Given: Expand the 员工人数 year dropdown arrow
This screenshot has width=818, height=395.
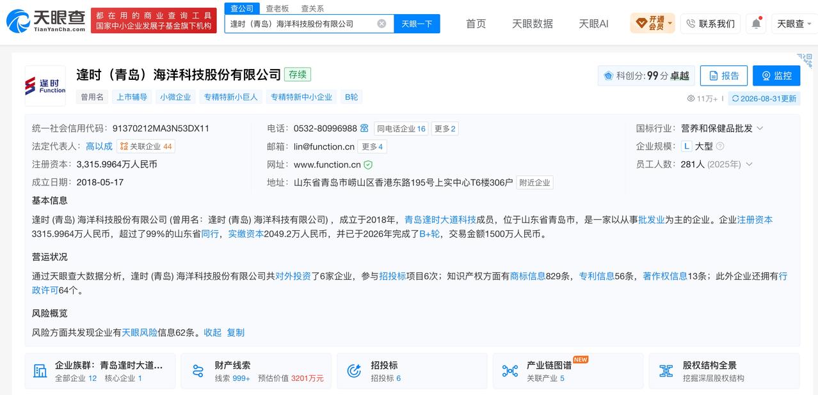Looking at the screenshot, I should (750, 164).
